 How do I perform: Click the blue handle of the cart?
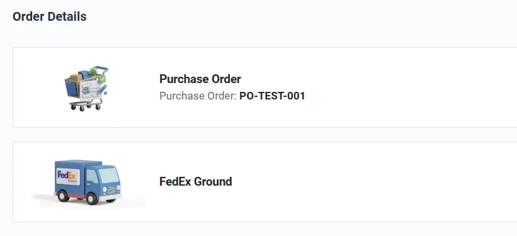(x=102, y=69)
